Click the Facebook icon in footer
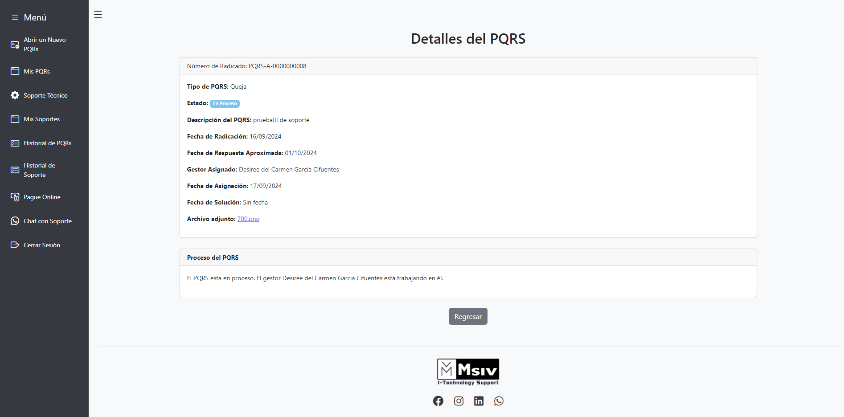The width and height of the screenshot is (844, 417). point(438,401)
